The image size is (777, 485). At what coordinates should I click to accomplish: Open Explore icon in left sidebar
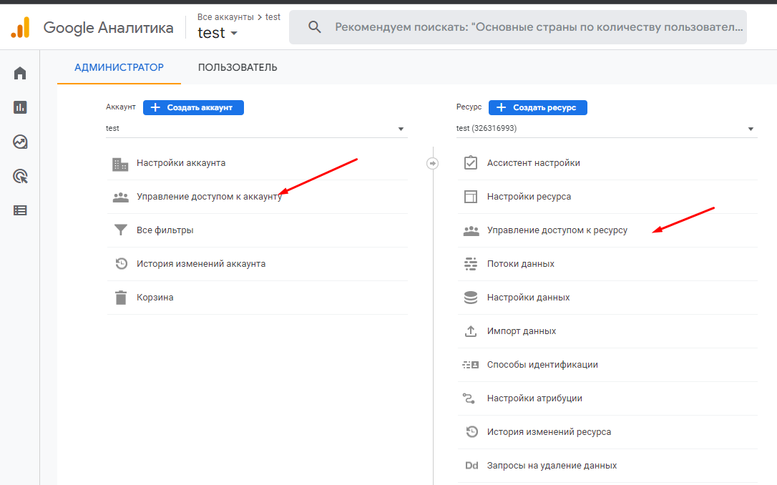pyautogui.click(x=20, y=142)
